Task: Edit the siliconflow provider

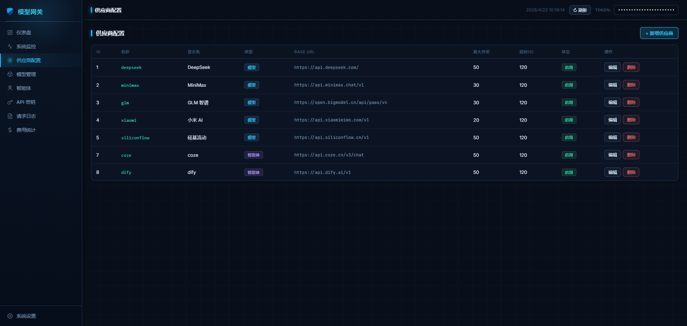Action: coord(612,137)
